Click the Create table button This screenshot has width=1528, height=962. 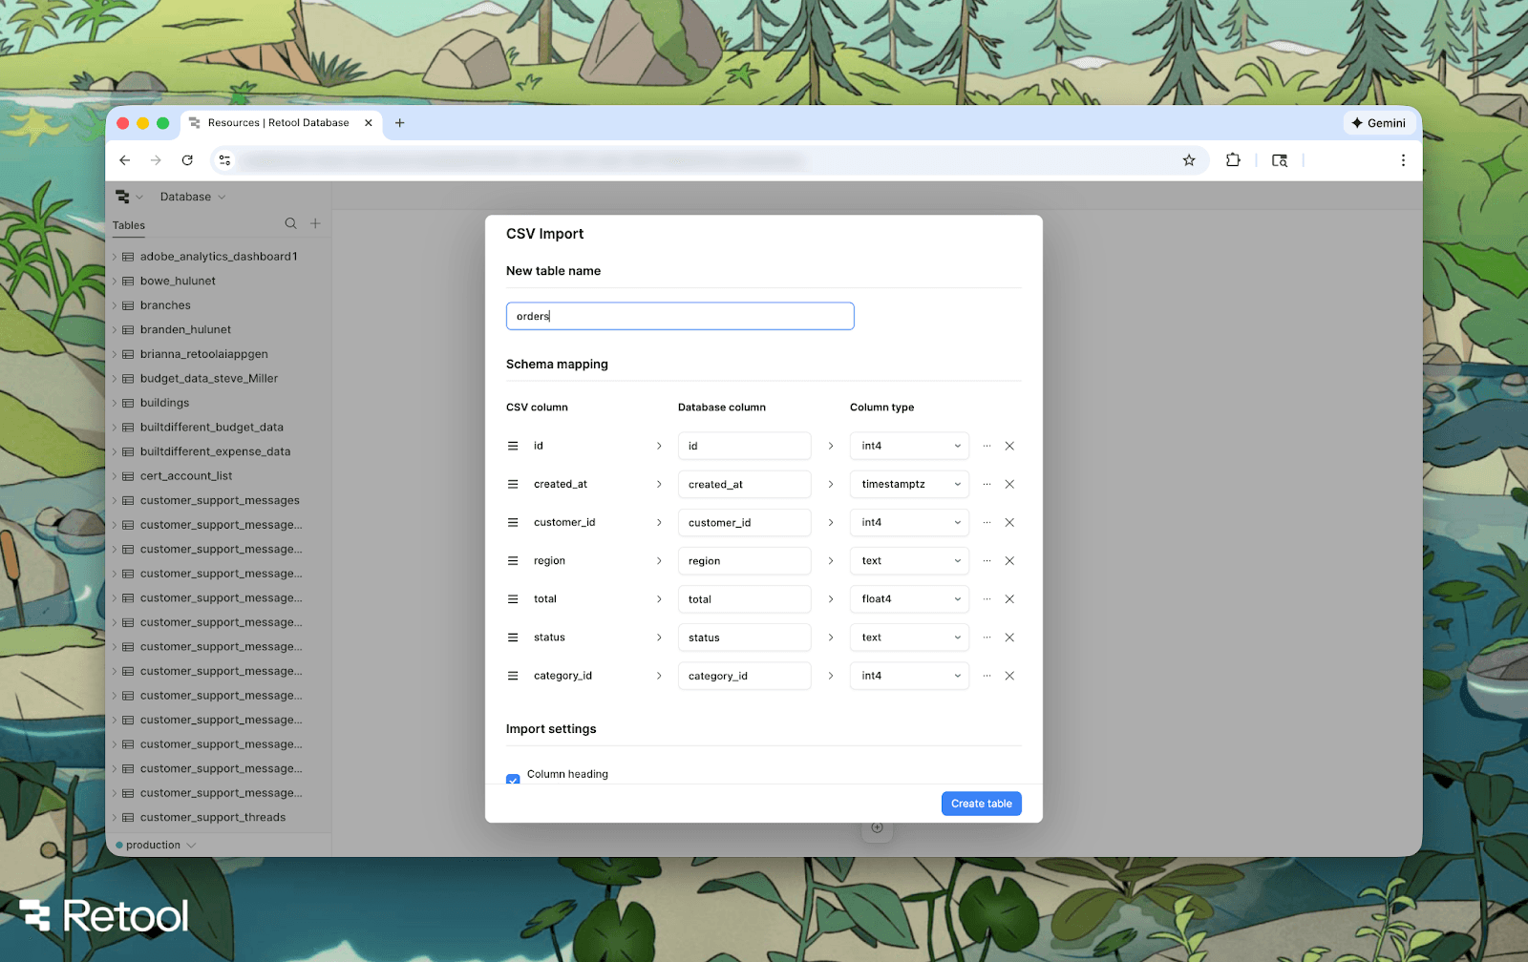click(981, 803)
